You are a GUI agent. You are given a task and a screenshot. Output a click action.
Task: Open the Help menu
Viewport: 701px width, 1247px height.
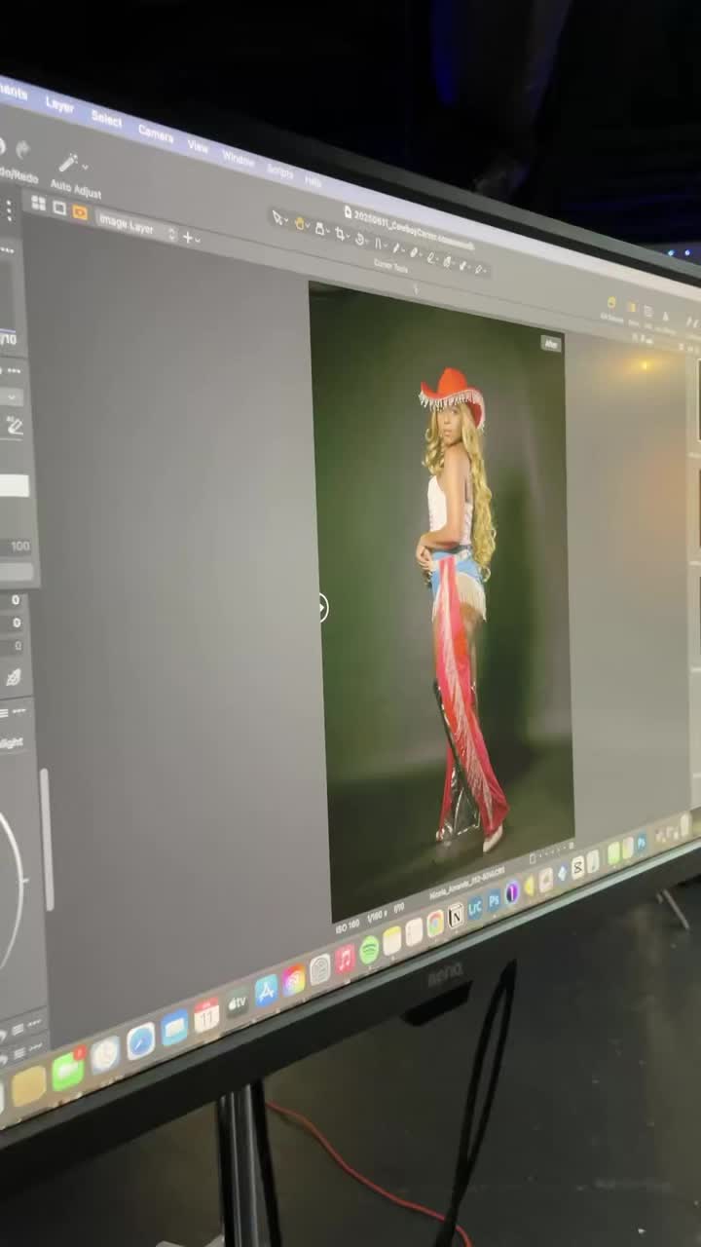click(x=313, y=180)
